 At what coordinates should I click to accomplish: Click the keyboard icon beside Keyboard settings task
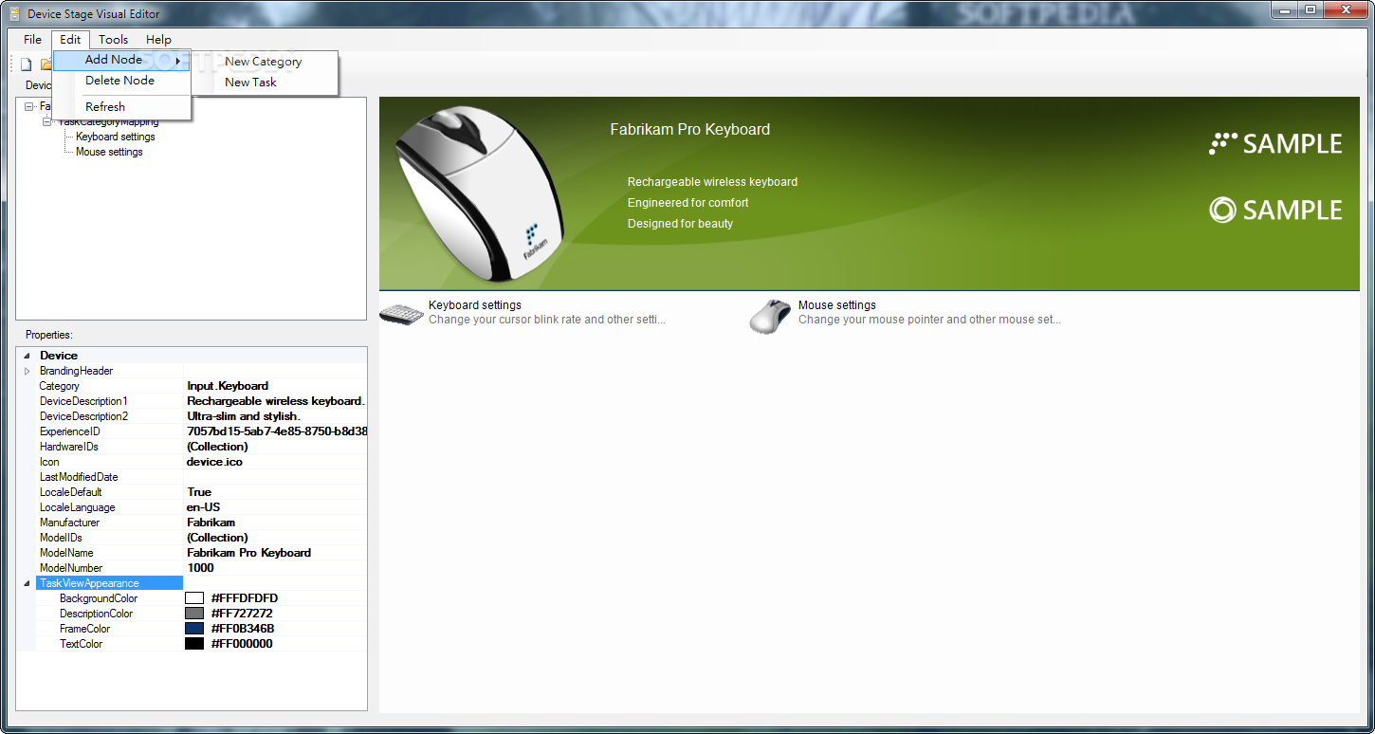coord(401,314)
